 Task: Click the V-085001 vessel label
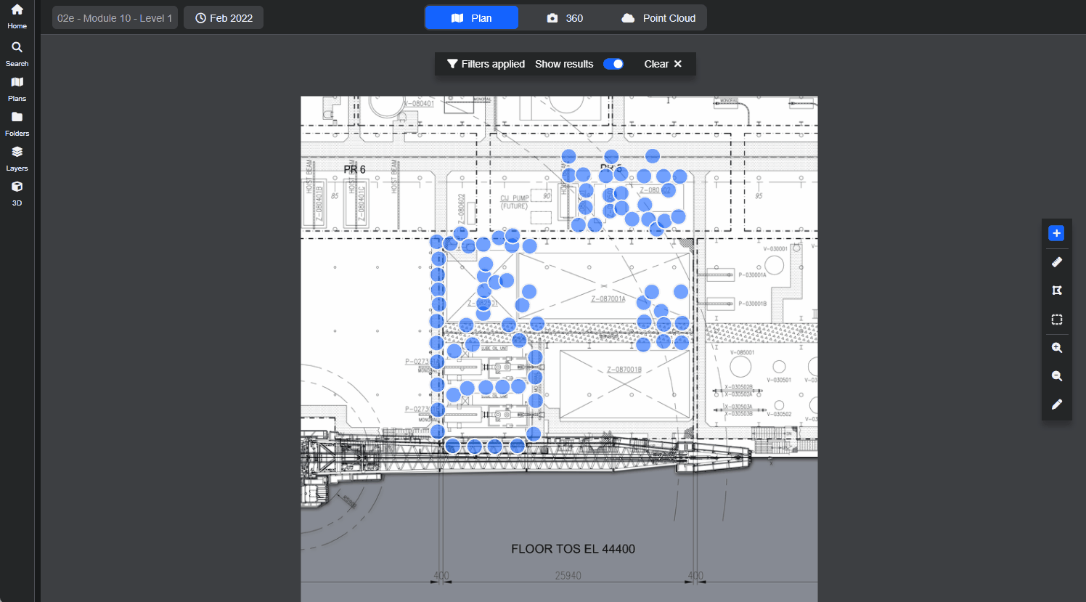click(743, 353)
